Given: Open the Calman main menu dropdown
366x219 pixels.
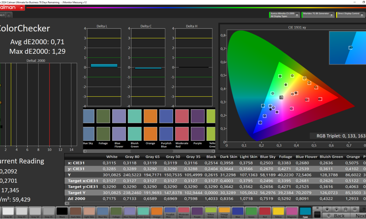Looking at the screenshot, I should pyautogui.click(x=22, y=8).
